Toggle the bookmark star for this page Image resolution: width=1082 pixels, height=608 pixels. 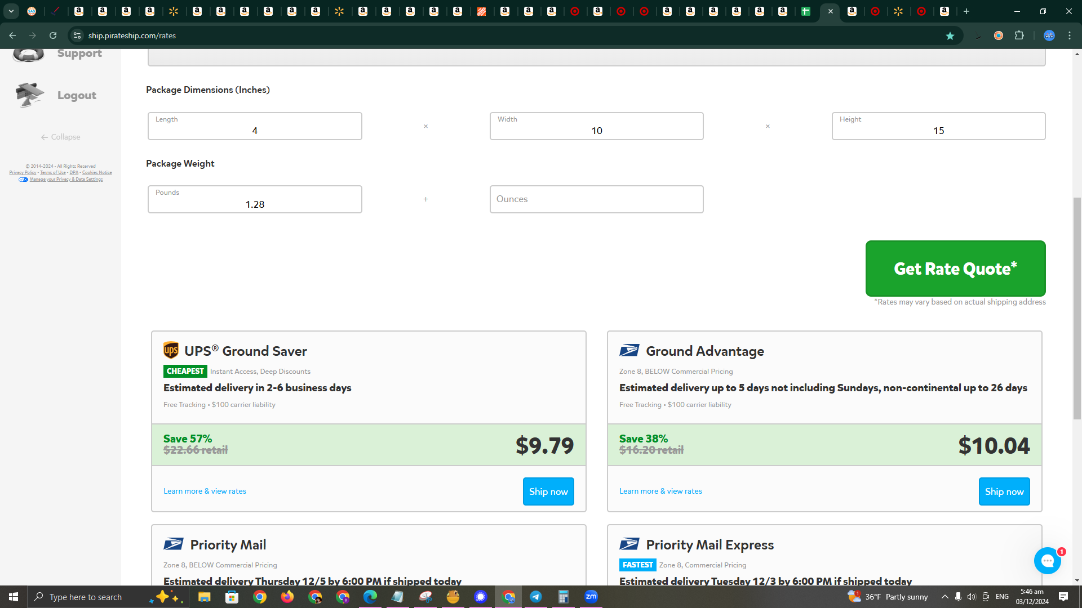(950, 35)
